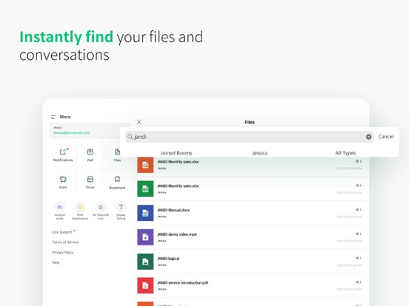Open the Files icon in the More panel
This screenshot has width=409, height=306.
click(x=117, y=152)
